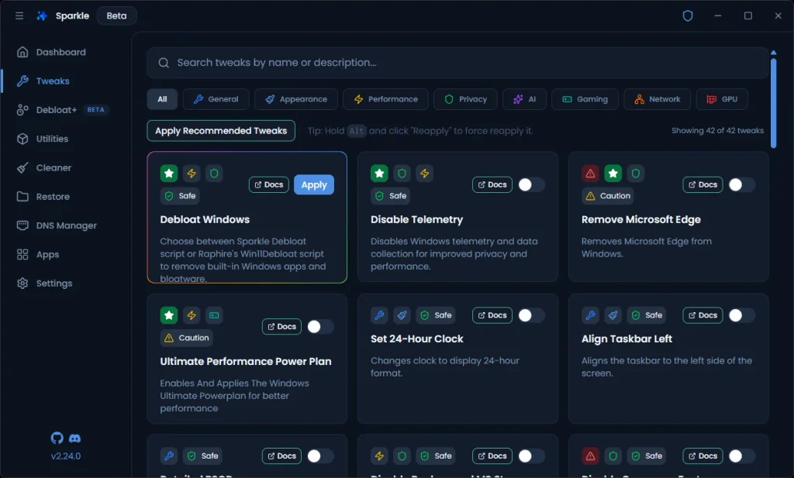Filter tweaks by the General tab
Image resolution: width=794 pixels, height=478 pixels.
(x=216, y=99)
